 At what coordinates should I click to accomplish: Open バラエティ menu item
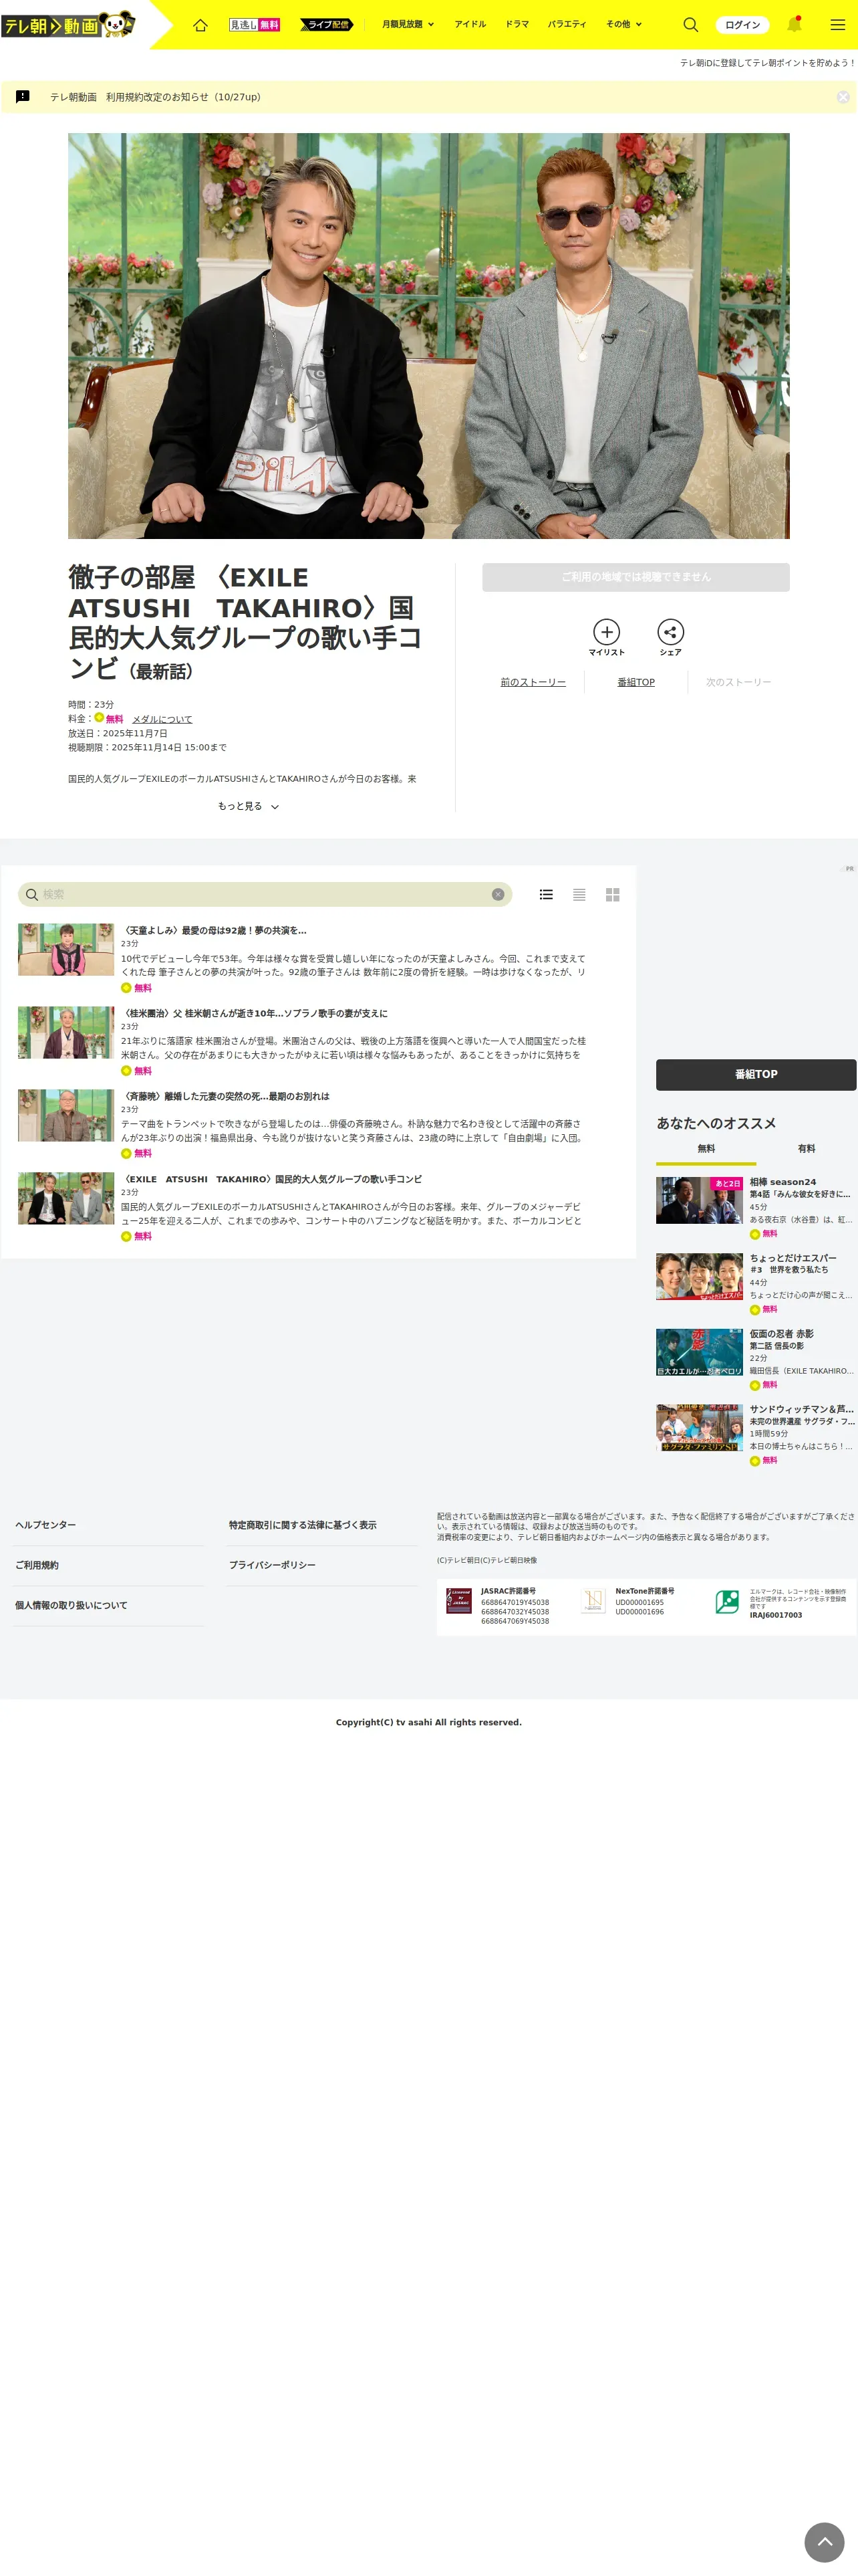tap(567, 25)
